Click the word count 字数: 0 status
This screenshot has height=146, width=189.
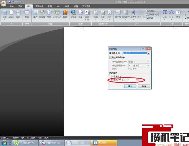tap(15, 138)
